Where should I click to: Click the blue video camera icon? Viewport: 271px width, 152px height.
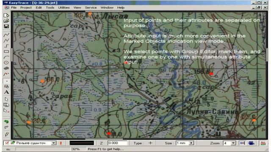click(251, 143)
